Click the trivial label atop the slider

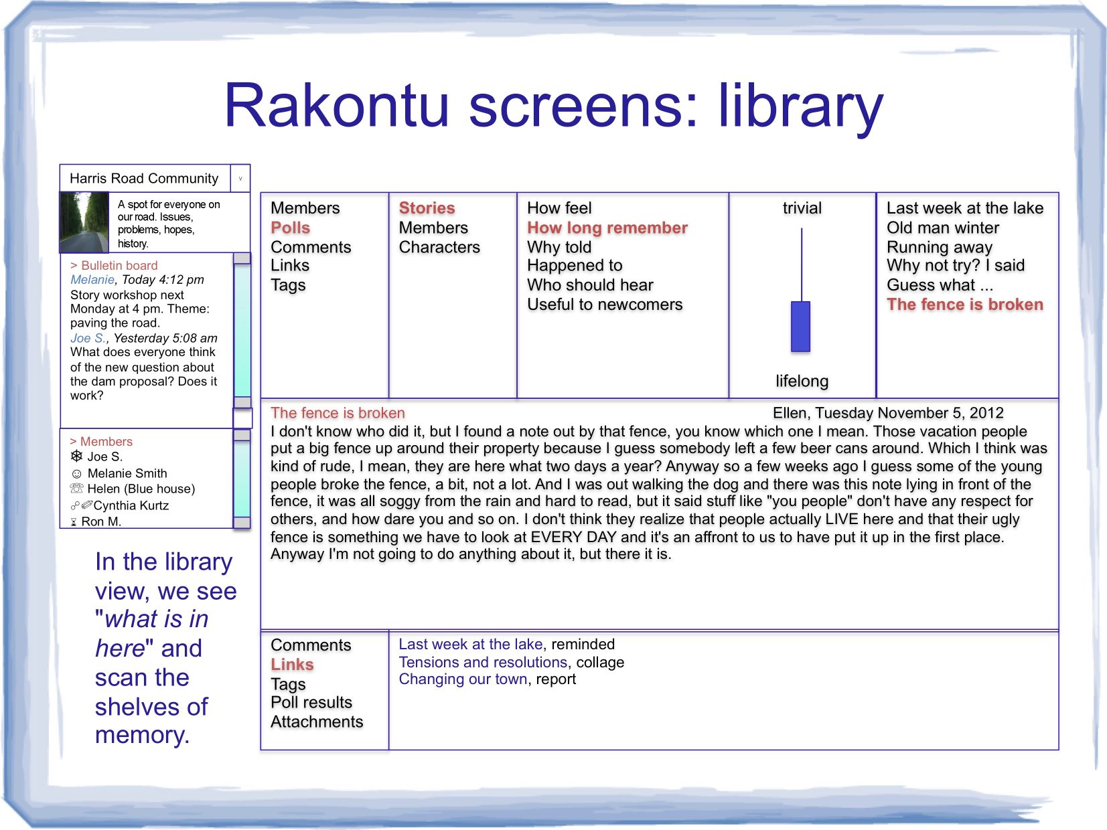(x=802, y=208)
